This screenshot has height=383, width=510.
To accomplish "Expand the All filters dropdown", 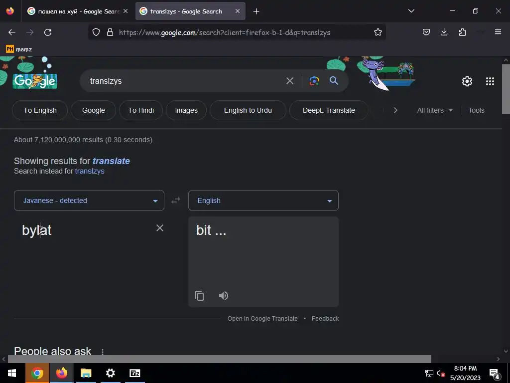I will pyautogui.click(x=434, y=110).
